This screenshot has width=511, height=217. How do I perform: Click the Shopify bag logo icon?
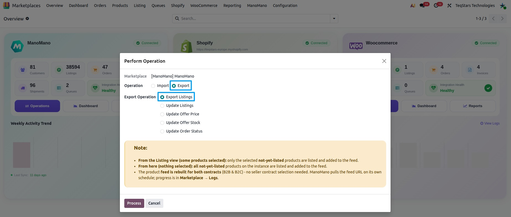[x=186, y=46]
